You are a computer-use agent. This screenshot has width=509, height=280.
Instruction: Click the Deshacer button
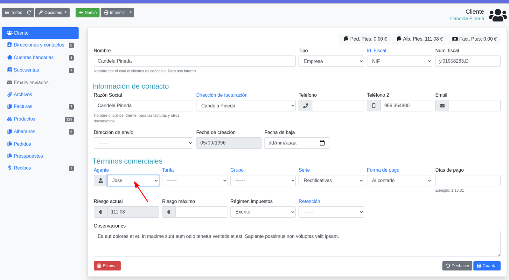coord(457,266)
